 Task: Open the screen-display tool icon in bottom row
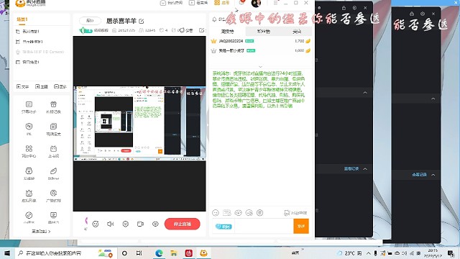point(53,217)
